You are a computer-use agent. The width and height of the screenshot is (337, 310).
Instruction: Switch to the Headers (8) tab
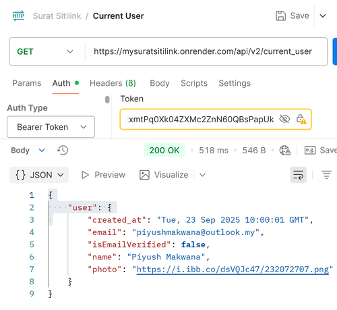coord(113,83)
